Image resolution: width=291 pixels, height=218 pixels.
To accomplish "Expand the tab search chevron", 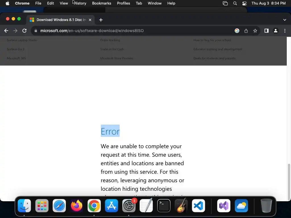I will click(x=285, y=20).
